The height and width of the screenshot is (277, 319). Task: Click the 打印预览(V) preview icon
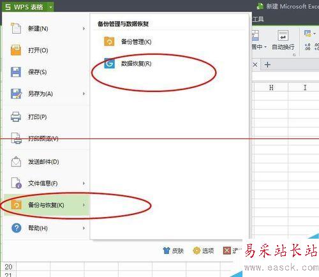[16, 138]
